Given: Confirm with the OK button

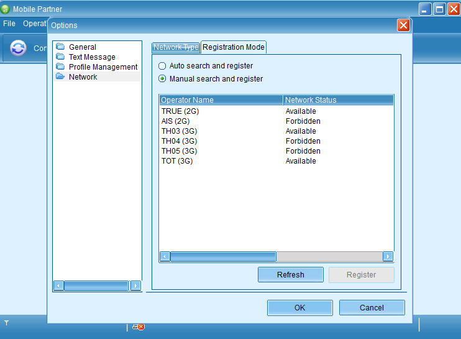Looking at the screenshot, I should (x=300, y=308).
